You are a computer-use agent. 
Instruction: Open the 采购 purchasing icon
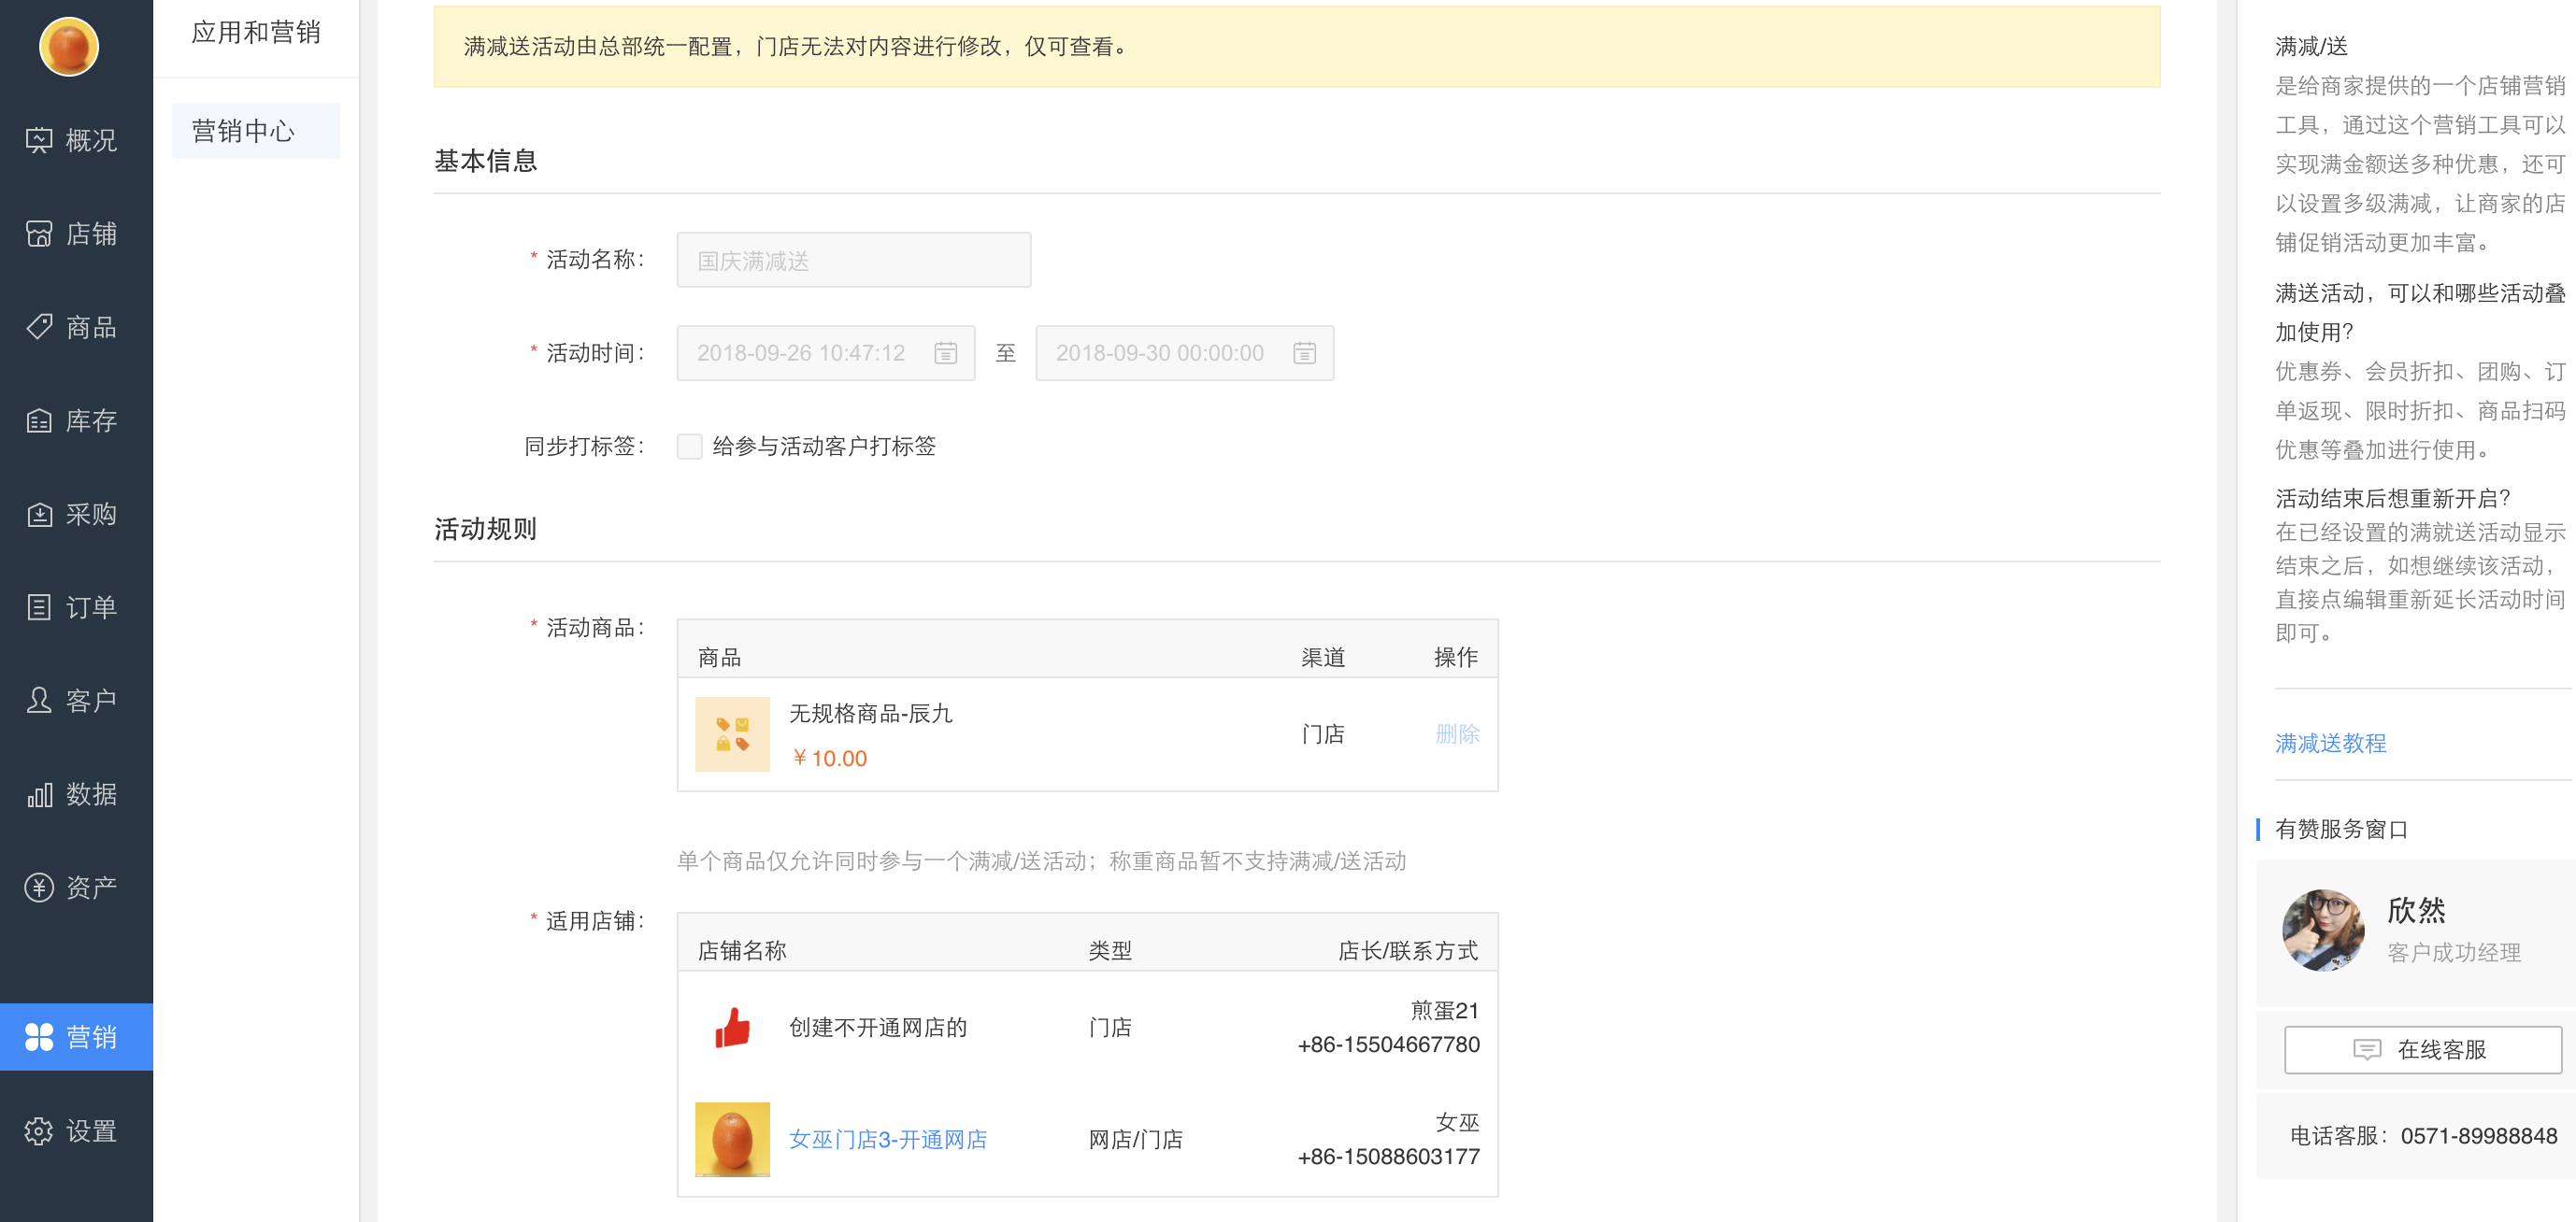click(x=39, y=515)
